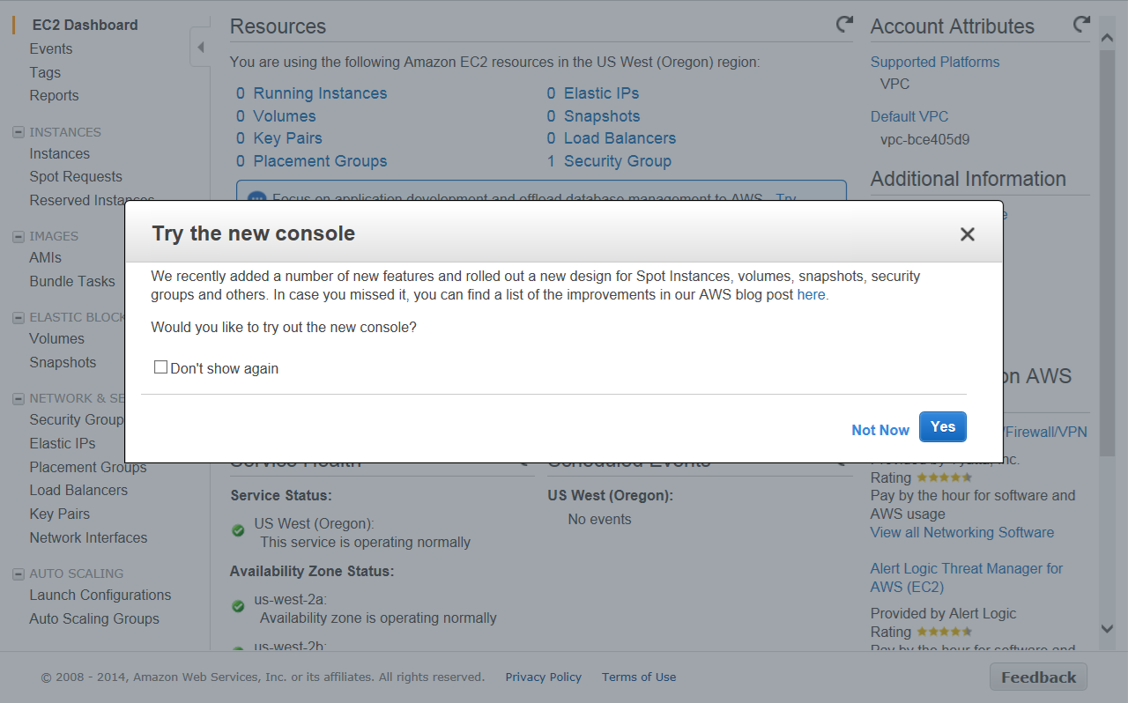Open the AWS blog post 'here' link
The width and height of the screenshot is (1128, 703).
coord(811,295)
